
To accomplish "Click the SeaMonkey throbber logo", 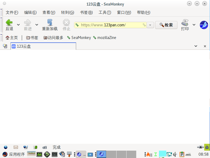I will (204, 25).
